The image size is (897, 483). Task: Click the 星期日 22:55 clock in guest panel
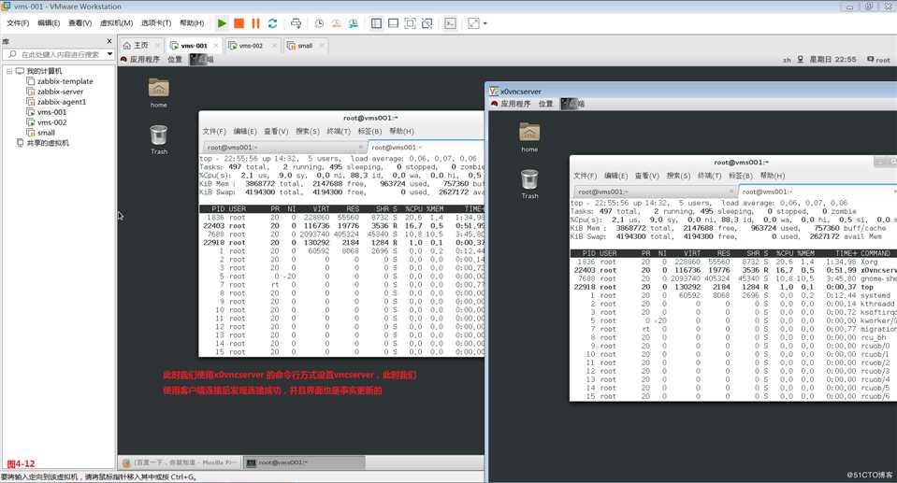(x=832, y=60)
